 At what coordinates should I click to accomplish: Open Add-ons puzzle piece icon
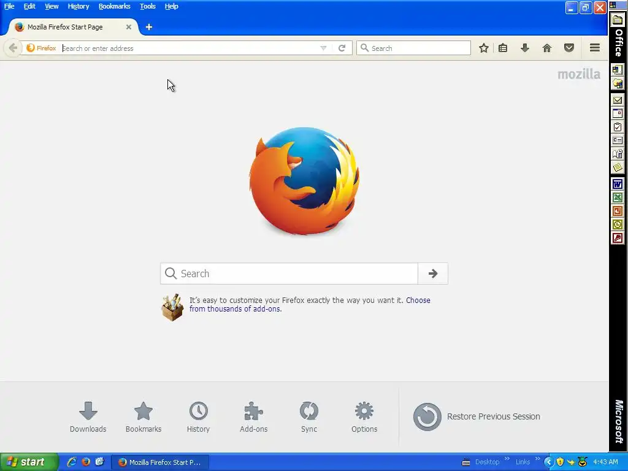(253, 417)
